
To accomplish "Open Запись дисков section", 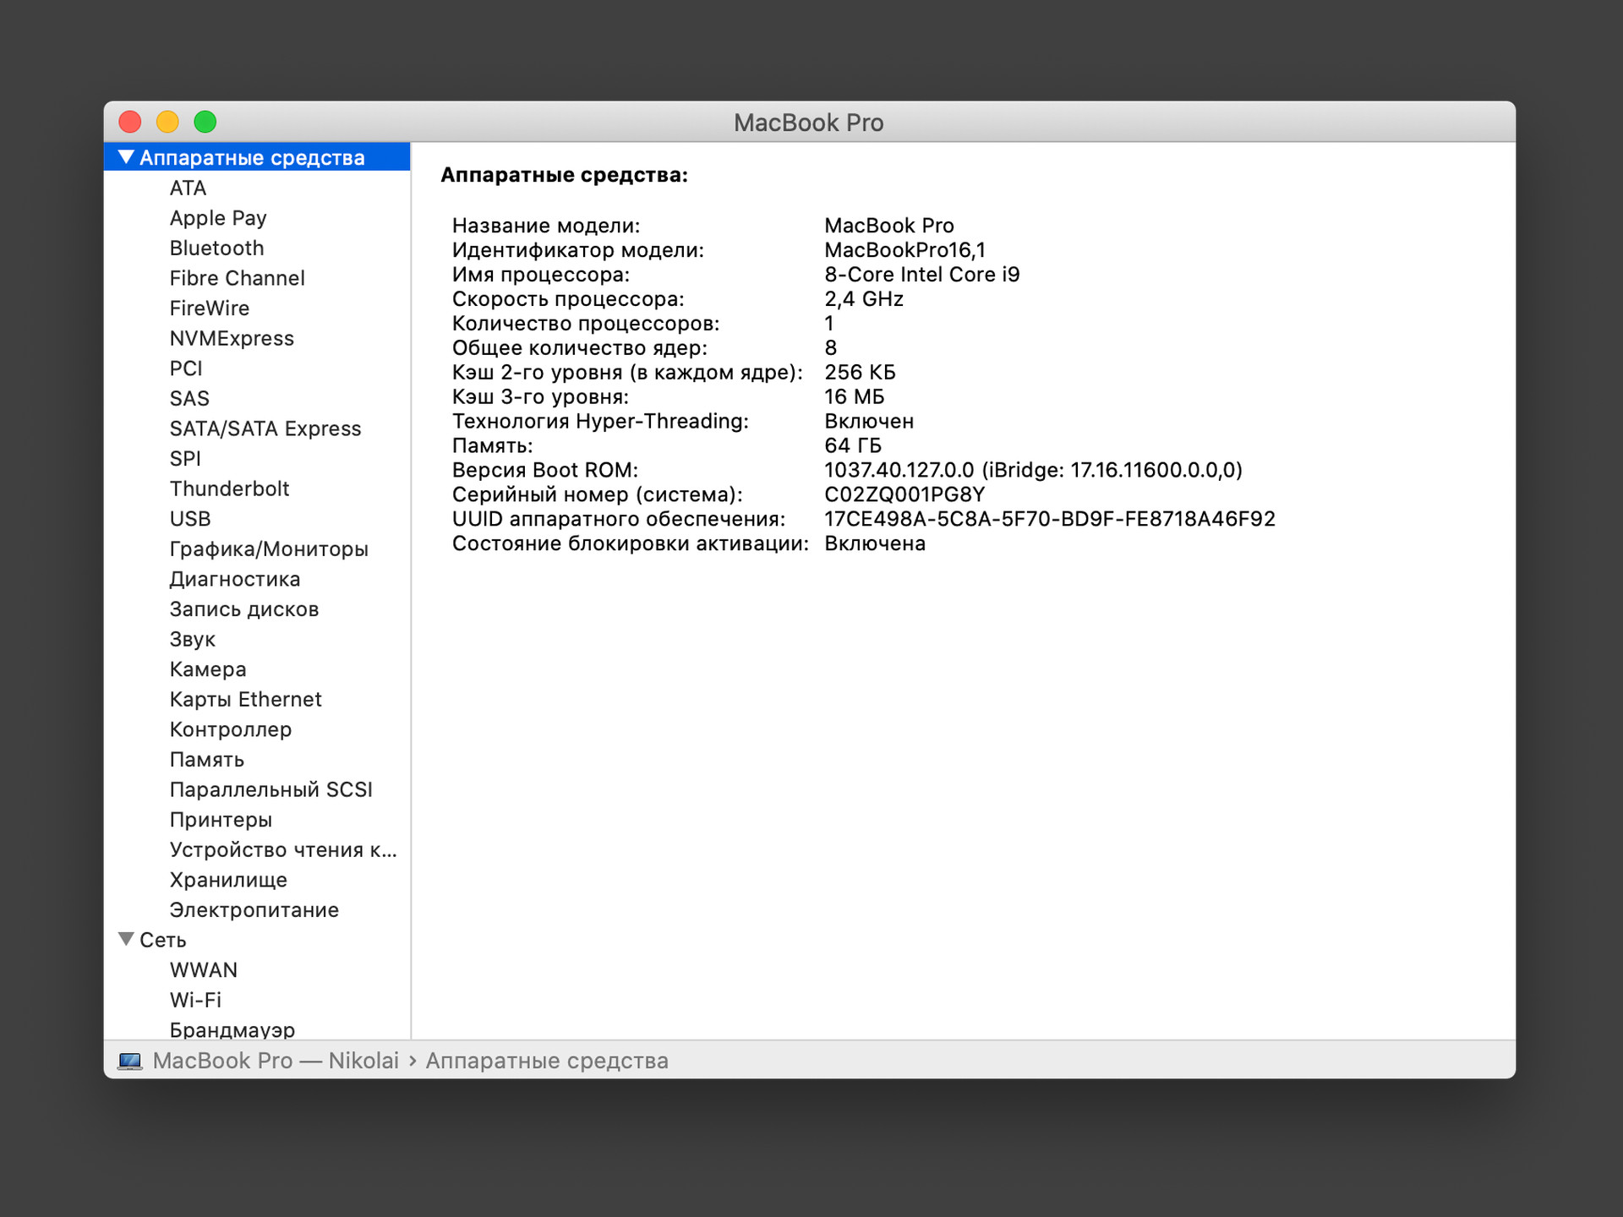I will point(244,609).
